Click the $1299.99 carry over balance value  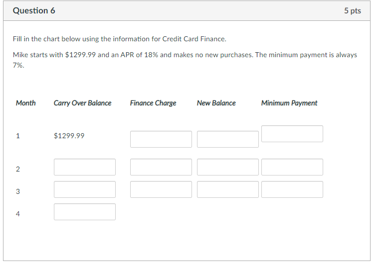pyautogui.click(x=69, y=136)
